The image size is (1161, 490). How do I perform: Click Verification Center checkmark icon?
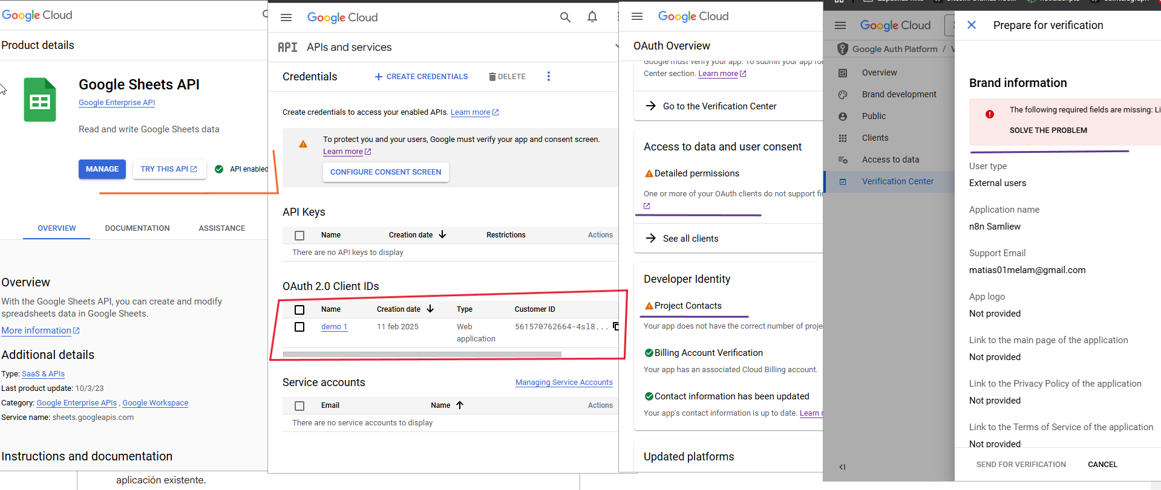843,181
